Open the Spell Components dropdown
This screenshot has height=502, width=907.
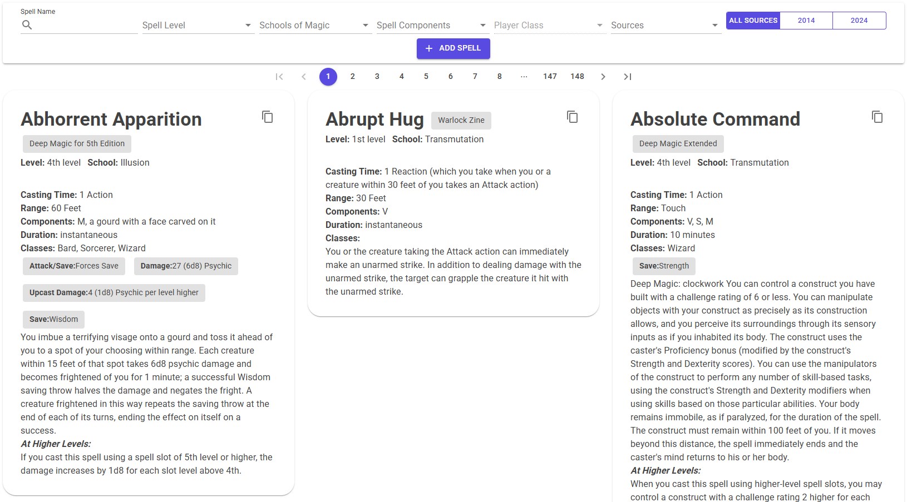coord(432,26)
